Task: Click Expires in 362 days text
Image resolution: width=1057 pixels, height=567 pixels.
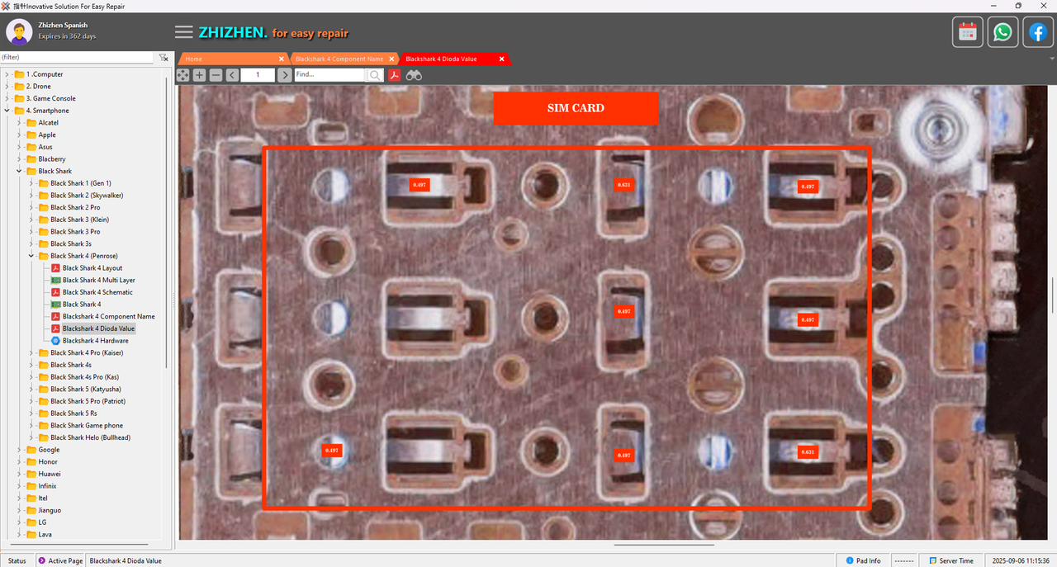Action: point(67,37)
